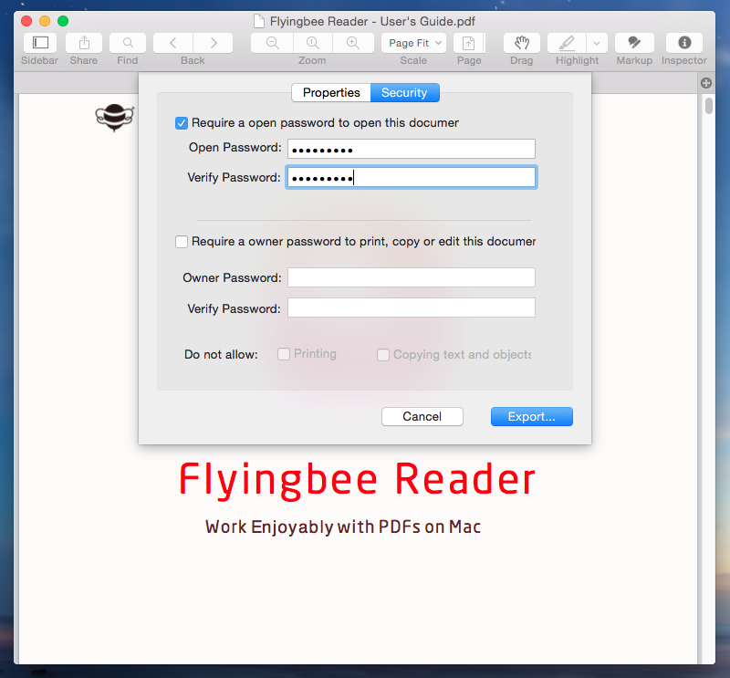Go back with the left chevron
Viewport: 730px width, 678px height.
tap(173, 43)
